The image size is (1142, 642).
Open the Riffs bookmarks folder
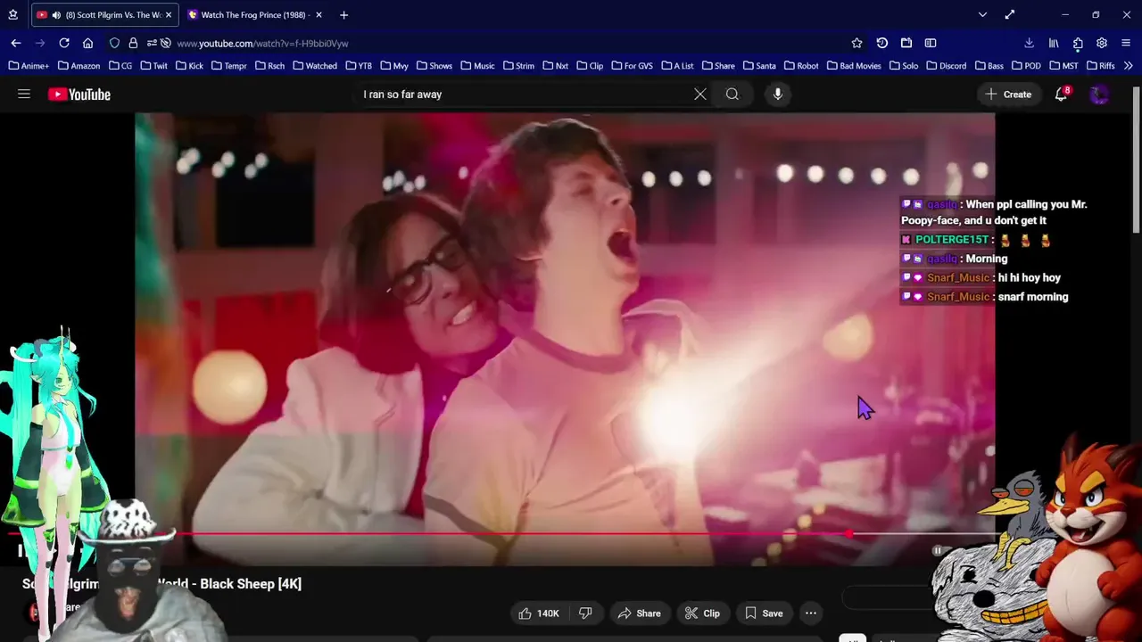tap(1101, 66)
